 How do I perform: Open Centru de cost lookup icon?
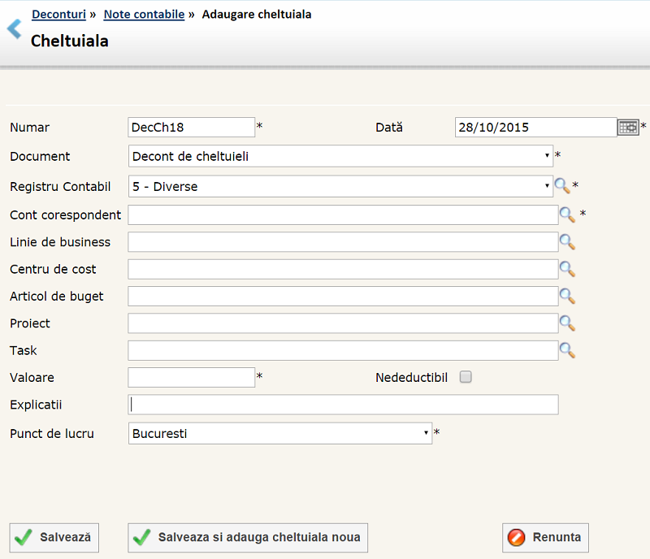click(567, 269)
